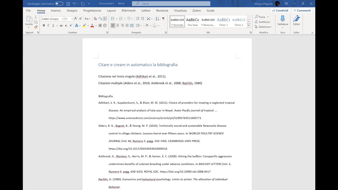The width and height of the screenshot is (338, 190).
Task: Click the Dettatura microphone icon
Action: pos(283,18)
